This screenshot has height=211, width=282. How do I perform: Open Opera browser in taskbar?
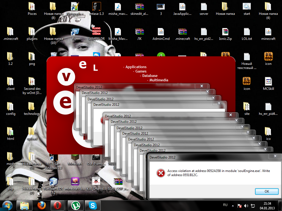[58, 206]
